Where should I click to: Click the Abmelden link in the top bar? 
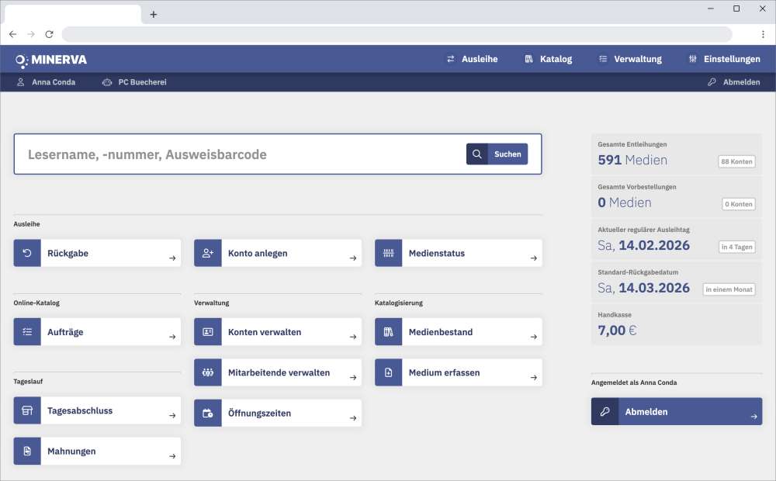pos(733,82)
